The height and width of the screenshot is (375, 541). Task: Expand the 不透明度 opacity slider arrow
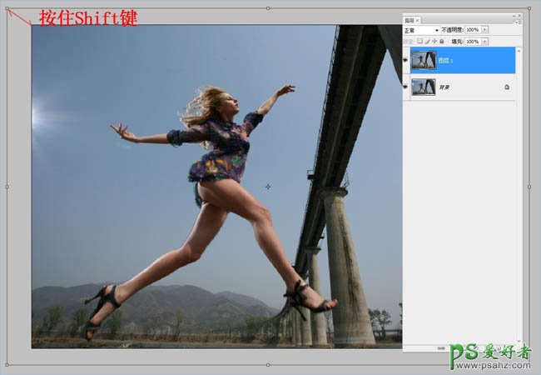[485, 30]
